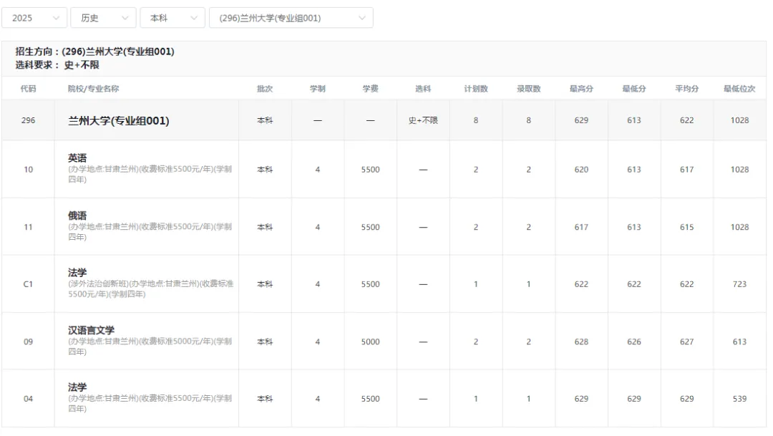
Task: Click the 批次 column header
Action: [x=265, y=89]
